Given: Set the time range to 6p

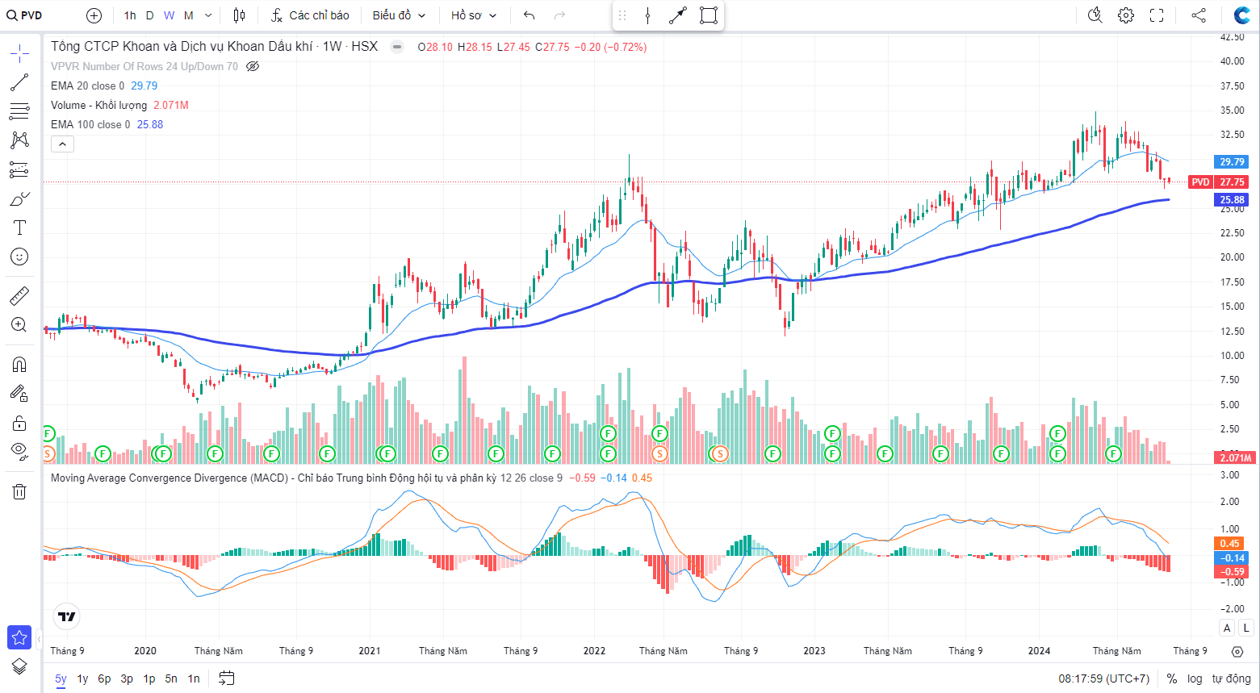Looking at the screenshot, I should 104,678.
